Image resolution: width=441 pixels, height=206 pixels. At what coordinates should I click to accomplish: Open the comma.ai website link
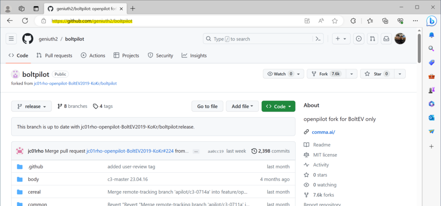(323, 132)
